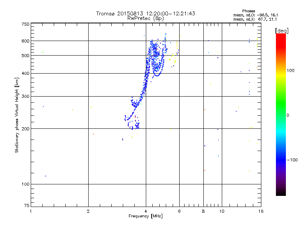The width and height of the screenshot is (307, 230).
Task: Click the x-axis tick label '8'
Action: 203,211
